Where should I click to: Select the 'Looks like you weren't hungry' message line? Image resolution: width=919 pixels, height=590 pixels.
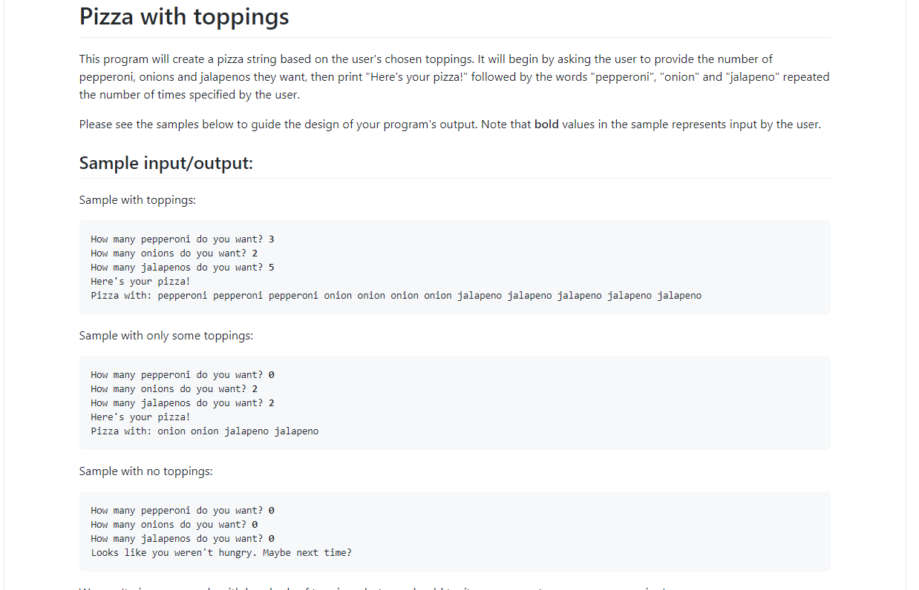pyautogui.click(x=221, y=552)
